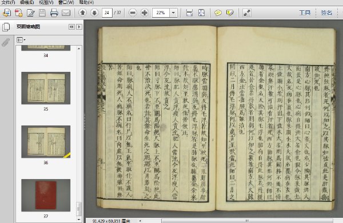Click the thumbnail scrollbar up arrow

pos(79,48)
